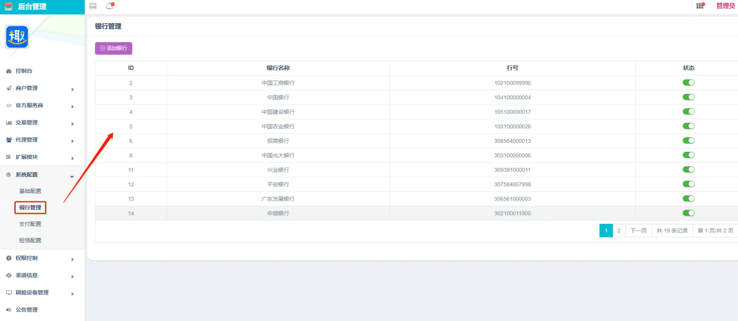
Task: Toggle status for 中国银行
Action: 689,97
